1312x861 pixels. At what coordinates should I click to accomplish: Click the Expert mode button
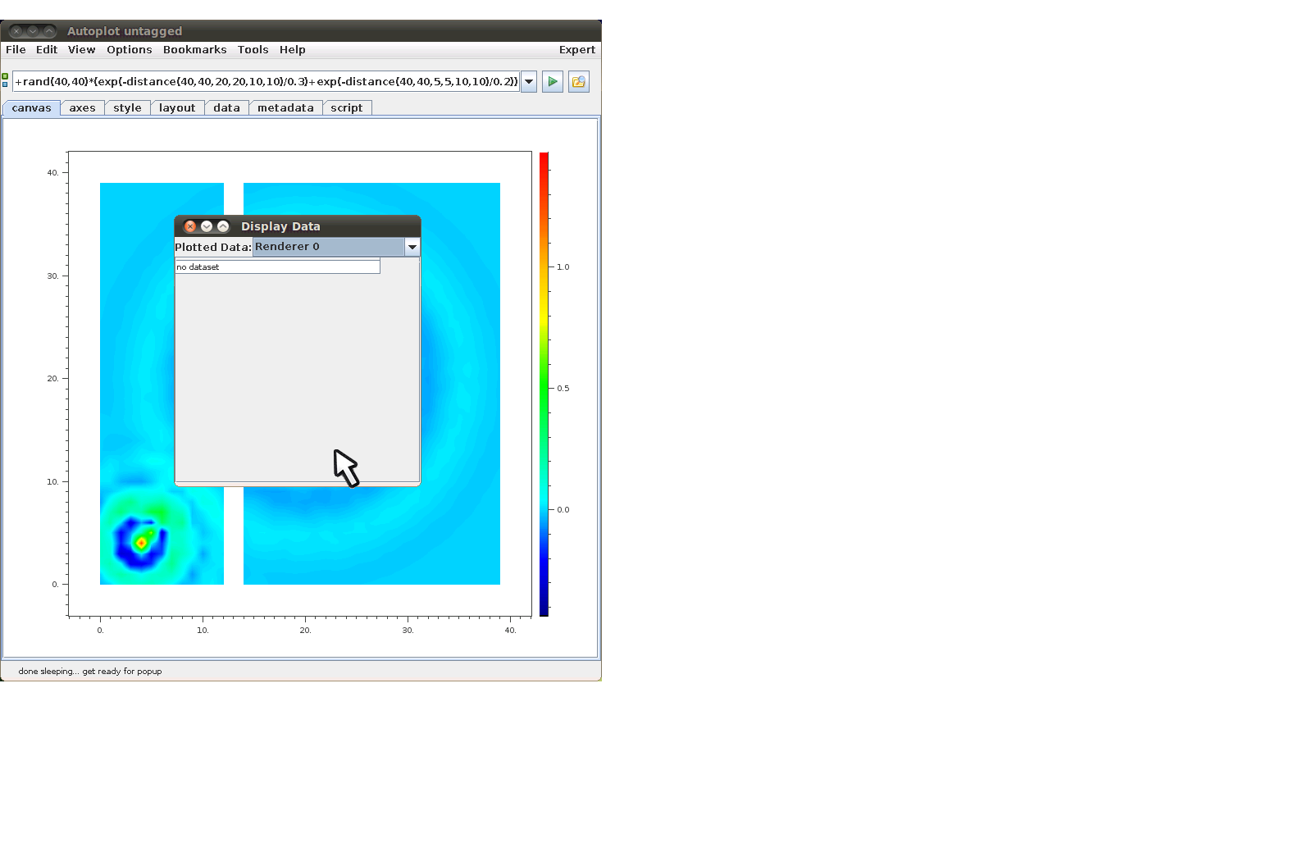tap(576, 50)
